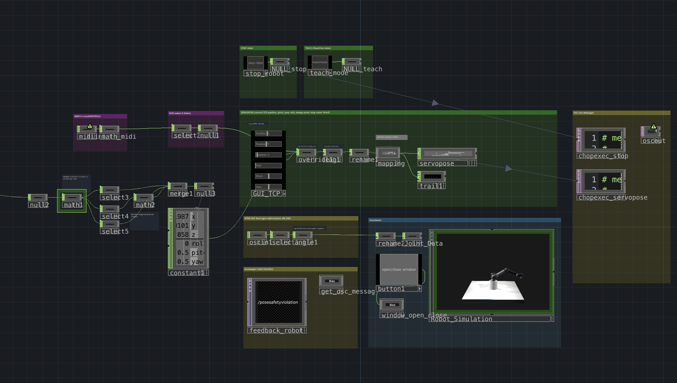Click the Position X slider
Screen dimensions: 677x383
268,133
